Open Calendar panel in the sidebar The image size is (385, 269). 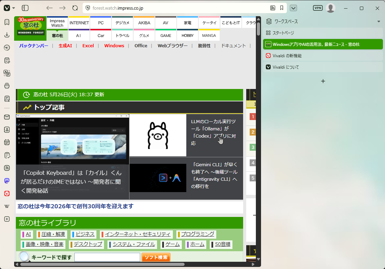coord(7,142)
